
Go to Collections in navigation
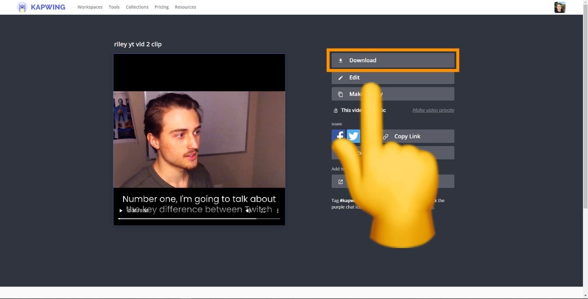coord(137,7)
